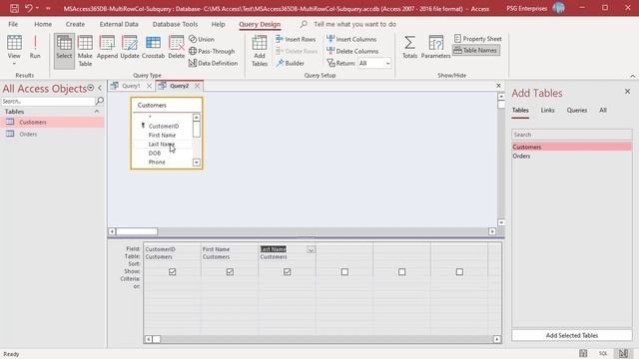Open Orders table in navigation pane
Image resolution: width=639 pixels, height=359 pixels.
(x=28, y=134)
